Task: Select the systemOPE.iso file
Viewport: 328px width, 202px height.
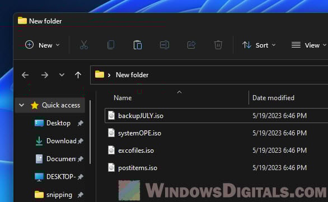Action: click(139, 133)
